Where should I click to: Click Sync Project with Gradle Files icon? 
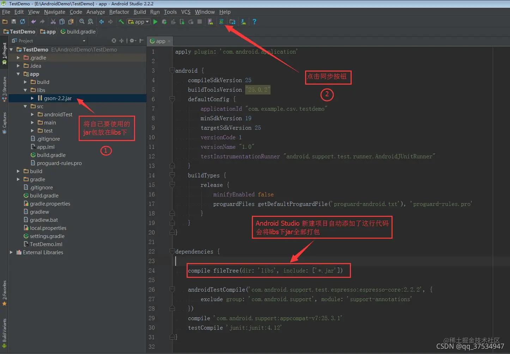221,22
